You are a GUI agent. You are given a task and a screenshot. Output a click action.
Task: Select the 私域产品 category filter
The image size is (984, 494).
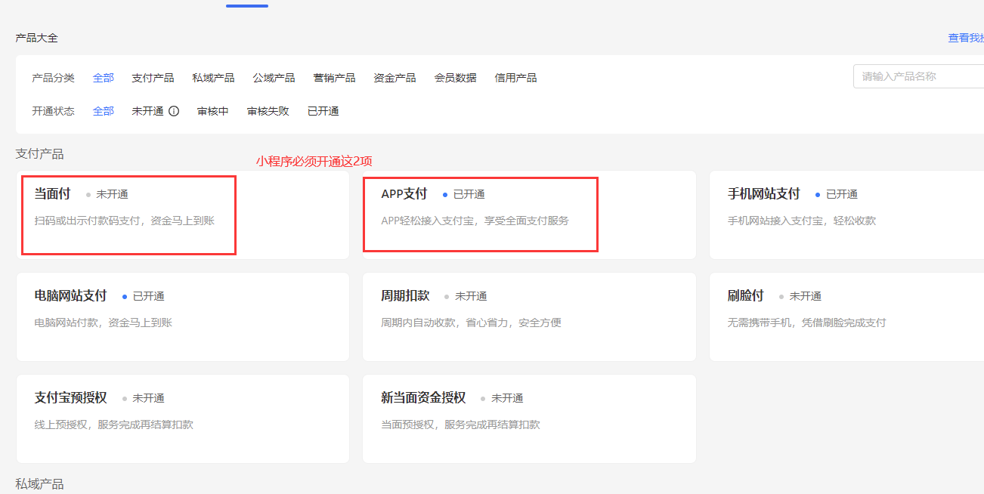(213, 78)
